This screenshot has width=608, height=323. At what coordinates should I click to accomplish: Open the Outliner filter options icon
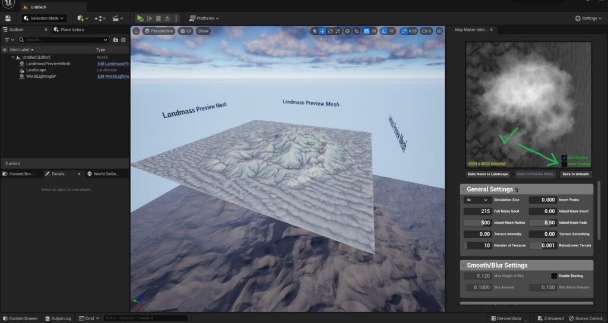click(x=9, y=40)
